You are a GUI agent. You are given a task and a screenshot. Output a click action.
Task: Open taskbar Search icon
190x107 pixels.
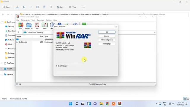(x=77, y=104)
